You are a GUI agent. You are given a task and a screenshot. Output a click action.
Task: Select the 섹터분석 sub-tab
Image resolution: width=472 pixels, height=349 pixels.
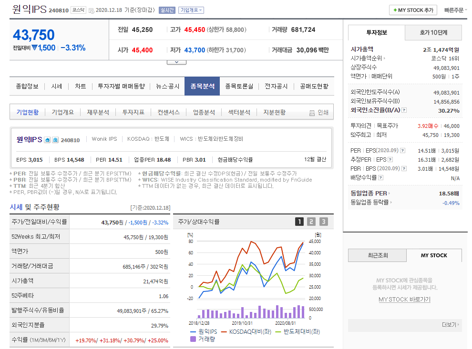[239, 112]
